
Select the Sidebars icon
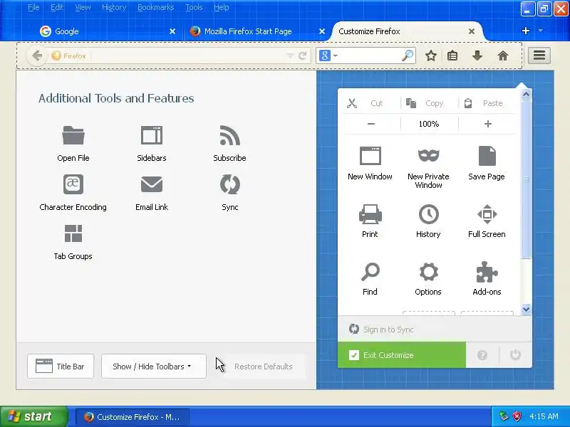(152, 135)
